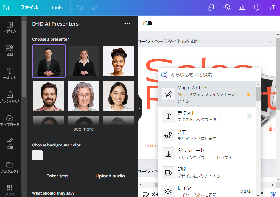Select the woman with short black bob presenter
The width and height of the screenshot is (280, 197).
point(118,96)
